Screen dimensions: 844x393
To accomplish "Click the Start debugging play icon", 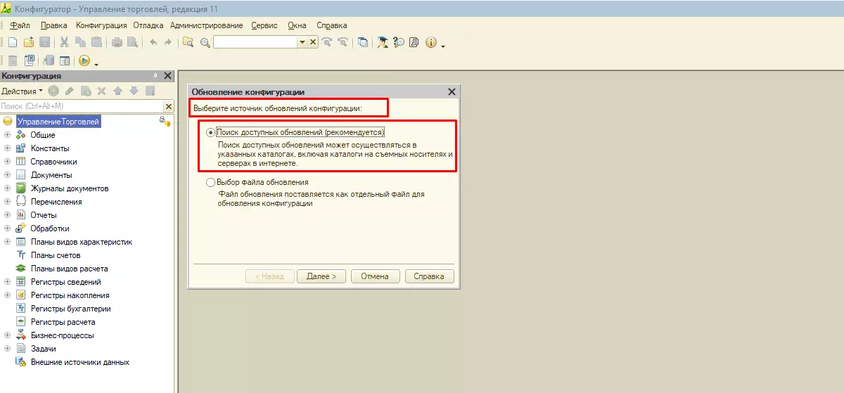I will (84, 61).
